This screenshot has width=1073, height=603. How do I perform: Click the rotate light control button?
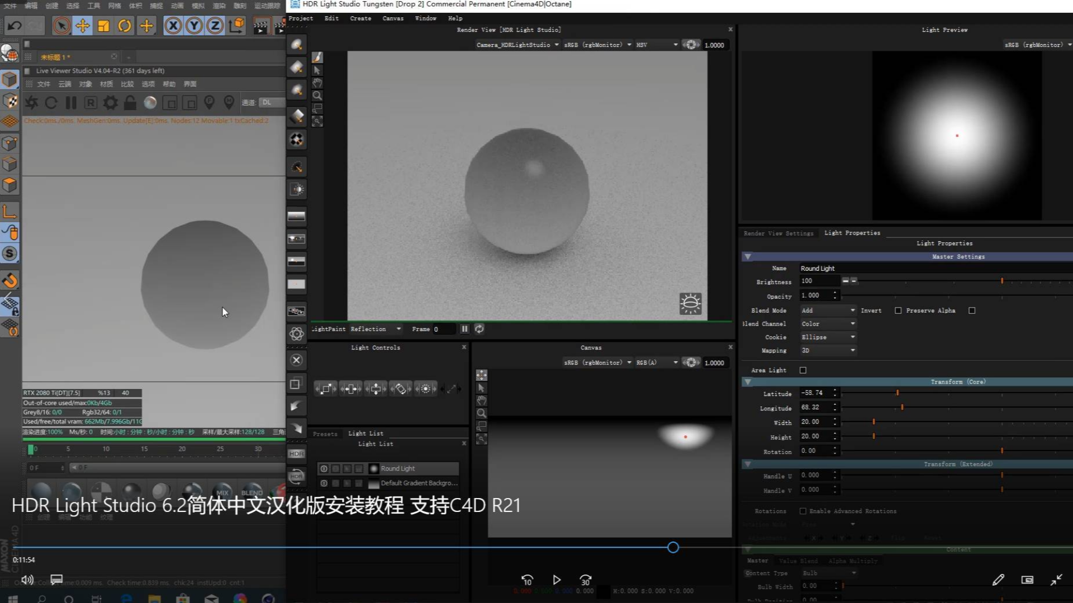(401, 389)
